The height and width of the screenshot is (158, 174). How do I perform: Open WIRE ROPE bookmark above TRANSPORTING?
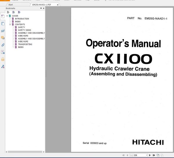point(23,41)
